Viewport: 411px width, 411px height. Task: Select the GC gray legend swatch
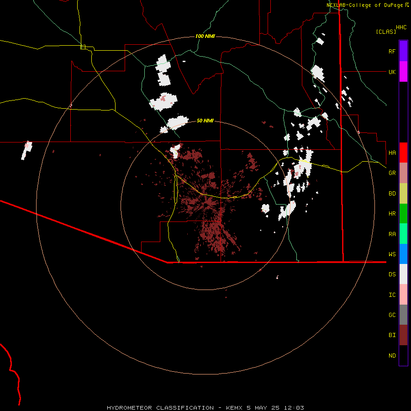coord(403,315)
